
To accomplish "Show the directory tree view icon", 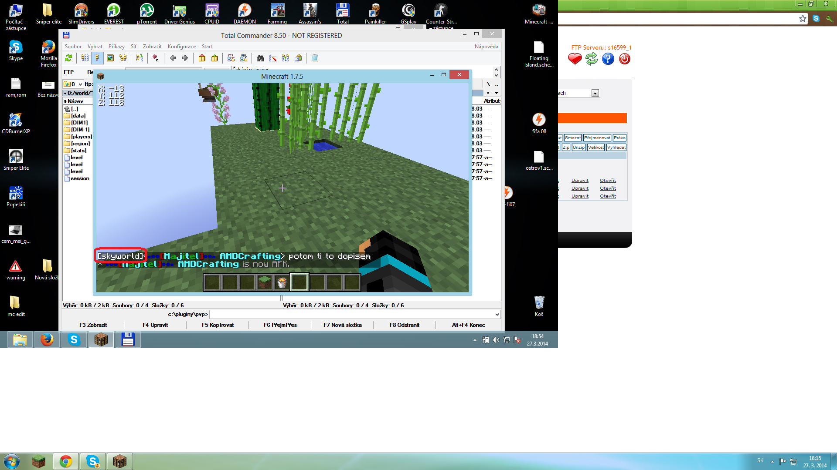I will 123,58.
